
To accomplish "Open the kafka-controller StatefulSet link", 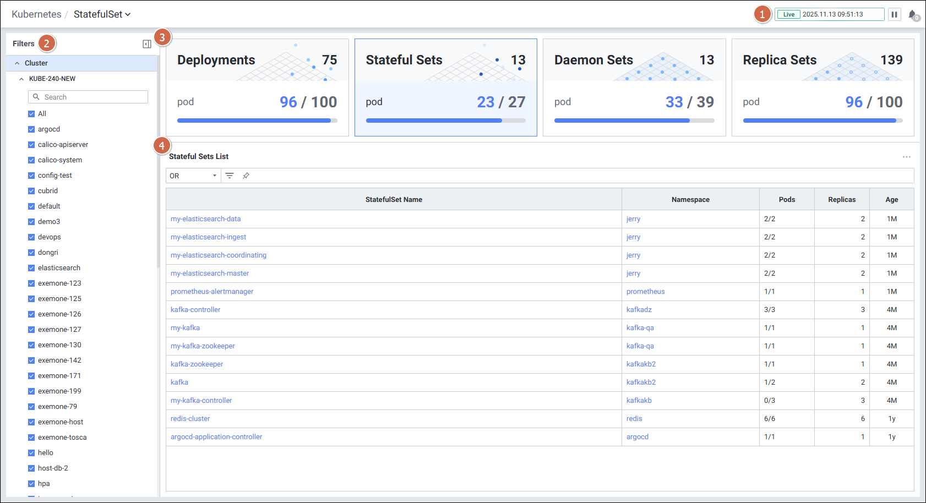I will 195,310.
